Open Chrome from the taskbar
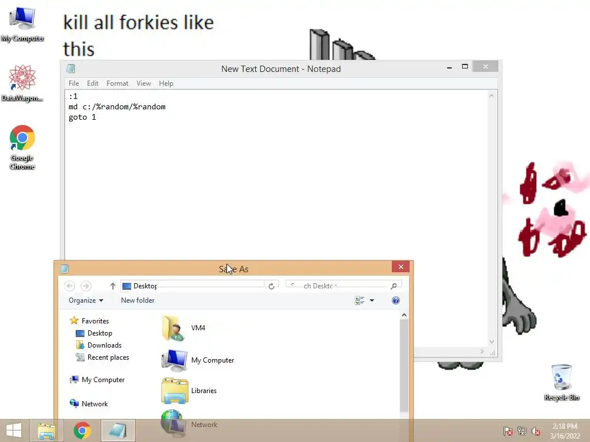590x442 pixels. [x=82, y=430]
